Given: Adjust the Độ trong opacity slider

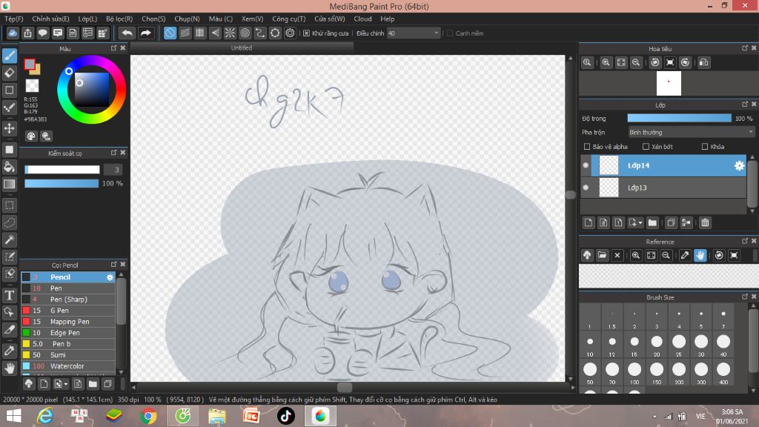Looking at the screenshot, I should [680, 118].
